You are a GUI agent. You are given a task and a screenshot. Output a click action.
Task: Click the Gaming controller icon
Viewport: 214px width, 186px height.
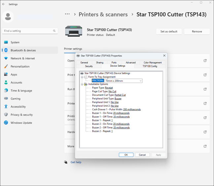(6, 98)
